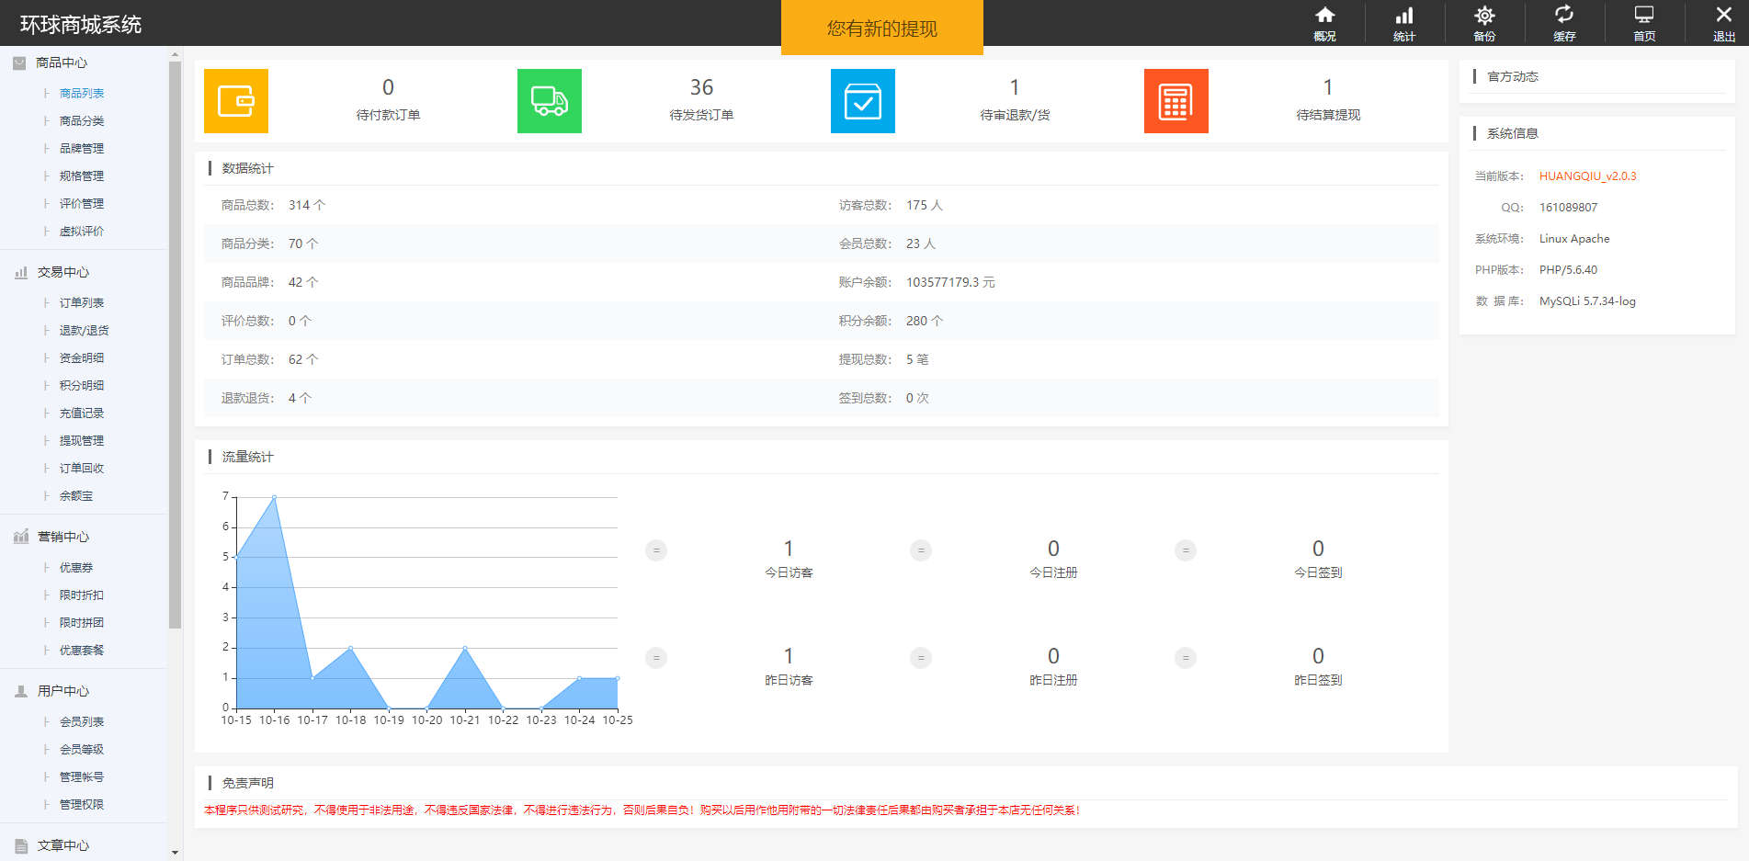This screenshot has height=861, width=1749.
Task: Click the 1 待审退款/货 count
Action: coord(1015,87)
